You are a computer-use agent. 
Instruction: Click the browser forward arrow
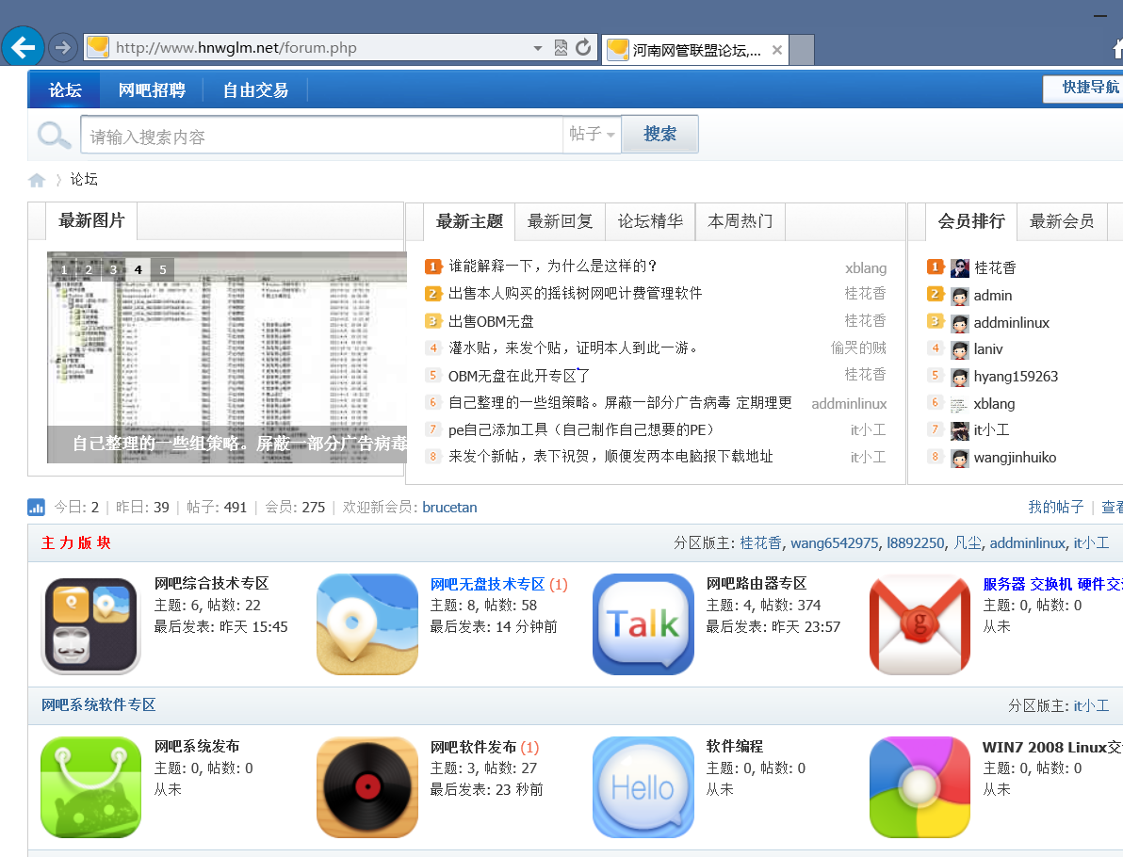tap(63, 48)
